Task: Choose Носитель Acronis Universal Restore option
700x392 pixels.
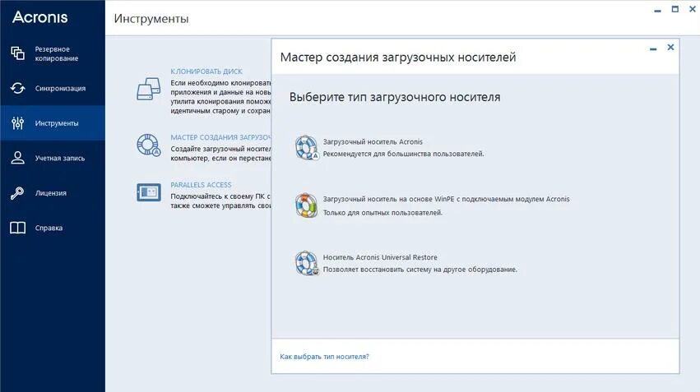Action: (x=380, y=257)
